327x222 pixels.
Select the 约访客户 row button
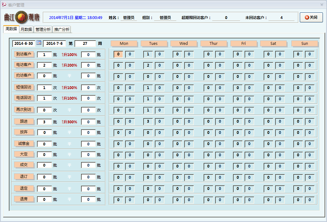click(x=24, y=75)
